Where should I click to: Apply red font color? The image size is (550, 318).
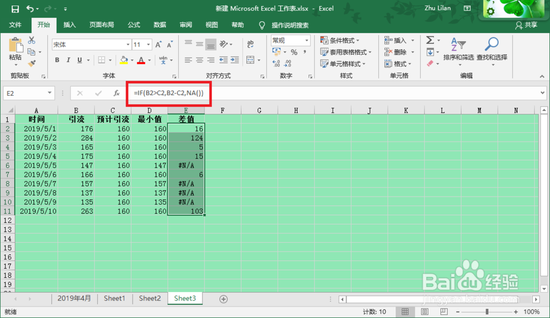[x=141, y=60]
